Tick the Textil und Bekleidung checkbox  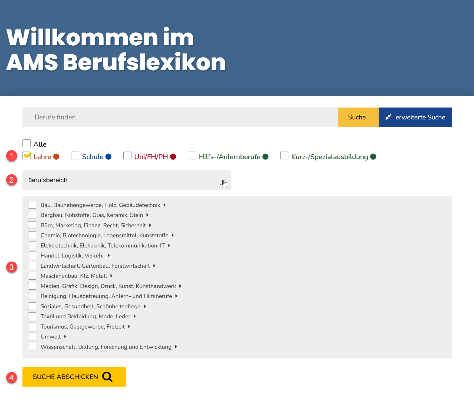[x=32, y=316]
